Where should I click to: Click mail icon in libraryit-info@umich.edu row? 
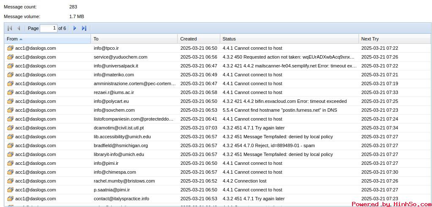(10, 154)
